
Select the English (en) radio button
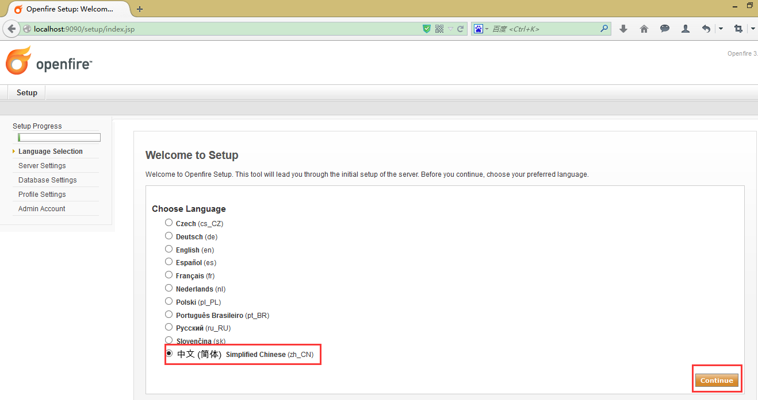(169, 249)
